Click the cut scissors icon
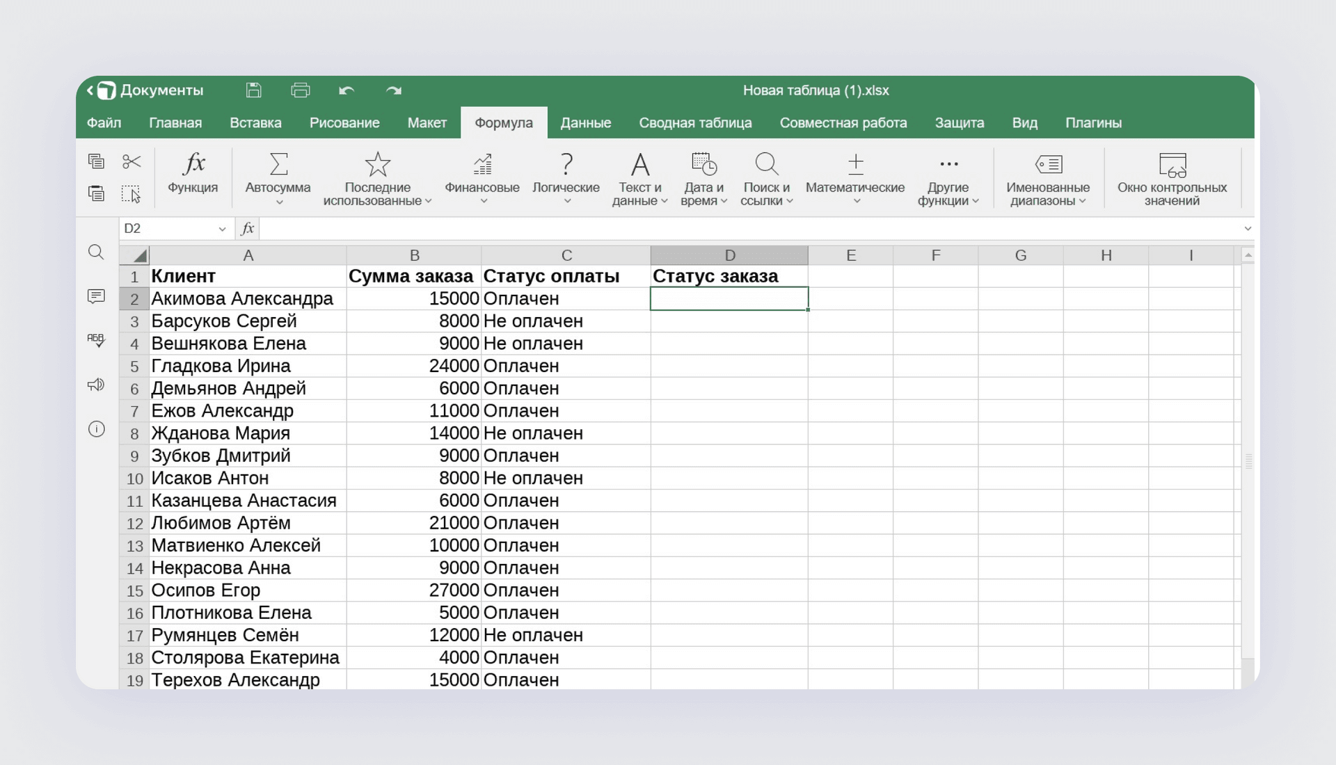Screen dimensions: 1336x765 [x=132, y=161]
